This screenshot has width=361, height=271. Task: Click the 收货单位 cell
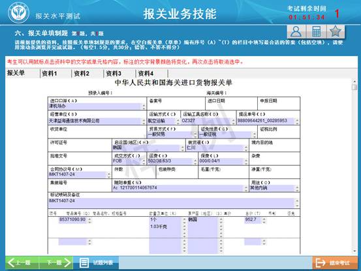[x=97, y=132]
